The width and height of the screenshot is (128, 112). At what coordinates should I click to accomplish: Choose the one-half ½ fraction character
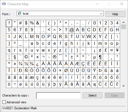(x=26, y=64)
